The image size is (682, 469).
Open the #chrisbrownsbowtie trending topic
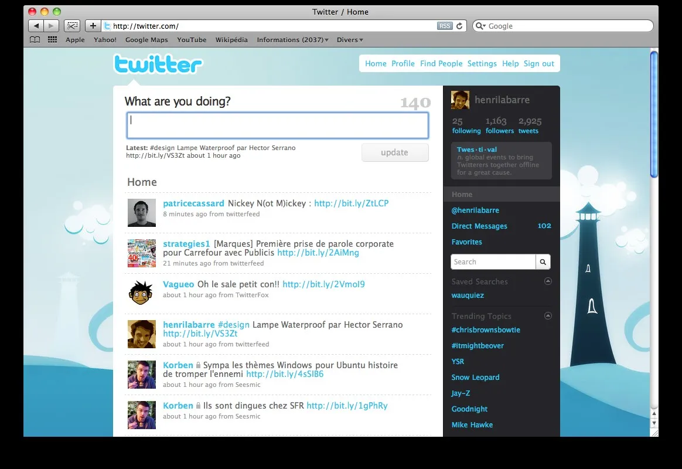(486, 330)
